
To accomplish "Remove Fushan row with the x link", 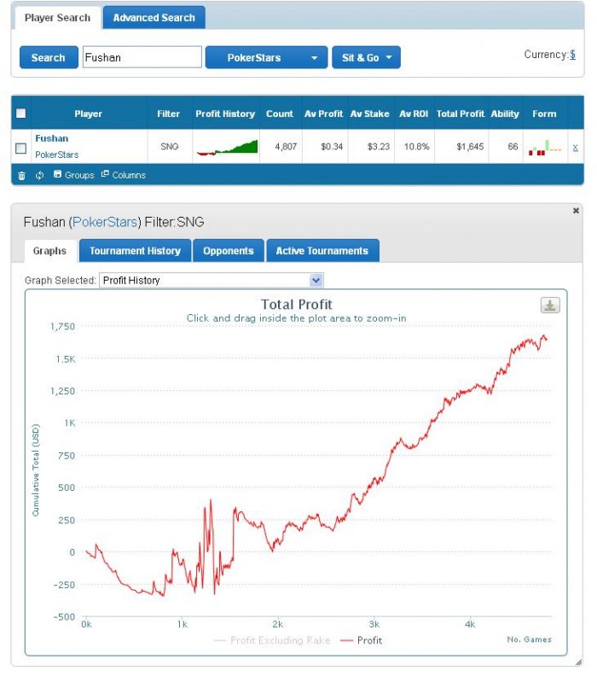I will (x=575, y=148).
